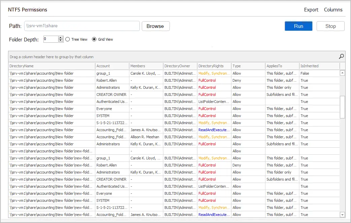Screen dimensions: 351x223
Task: Open the grid search magnifier icon
Action: point(341,57)
